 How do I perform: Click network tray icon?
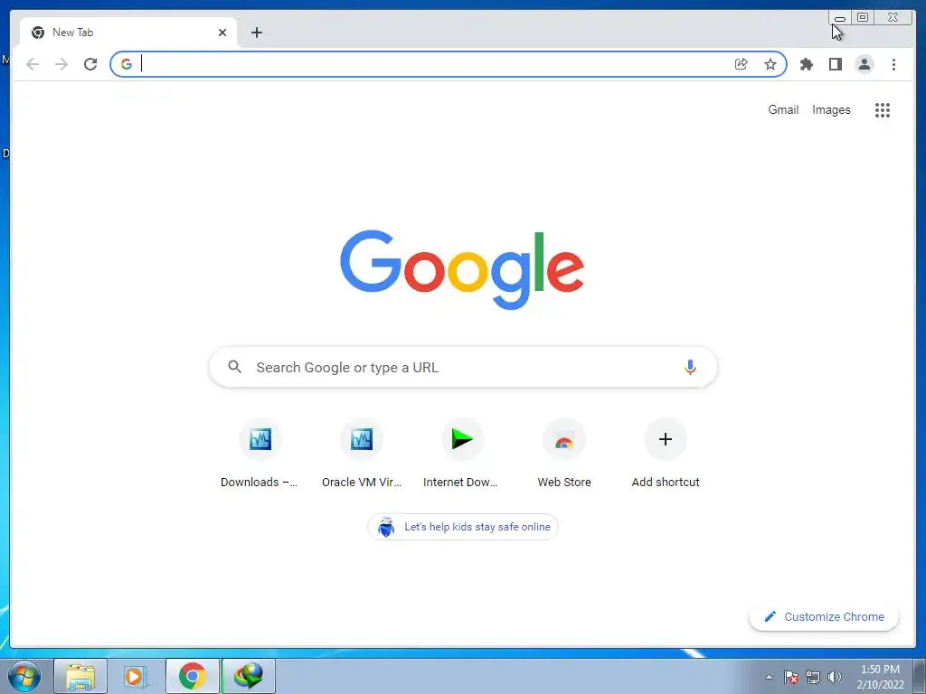point(813,677)
